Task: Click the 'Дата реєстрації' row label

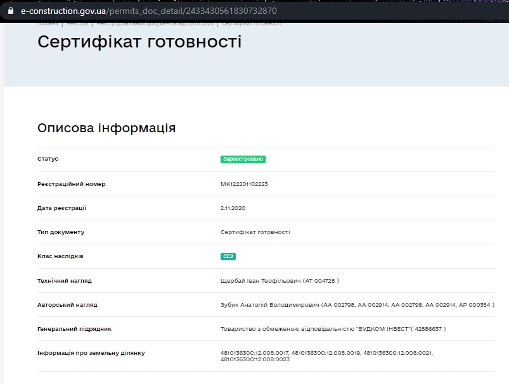Action: pos(62,208)
